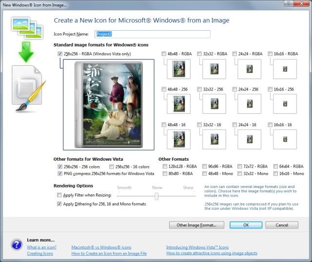Tick the 48x48 - 16 checkbox

tap(164, 125)
